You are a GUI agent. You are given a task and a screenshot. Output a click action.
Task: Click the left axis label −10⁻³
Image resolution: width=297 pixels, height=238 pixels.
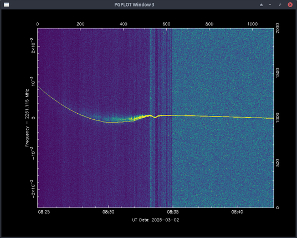point(33,154)
